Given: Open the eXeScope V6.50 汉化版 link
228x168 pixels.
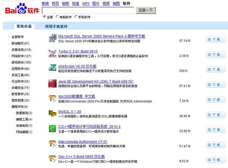Looking at the screenshot, I should click(x=78, y=66).
